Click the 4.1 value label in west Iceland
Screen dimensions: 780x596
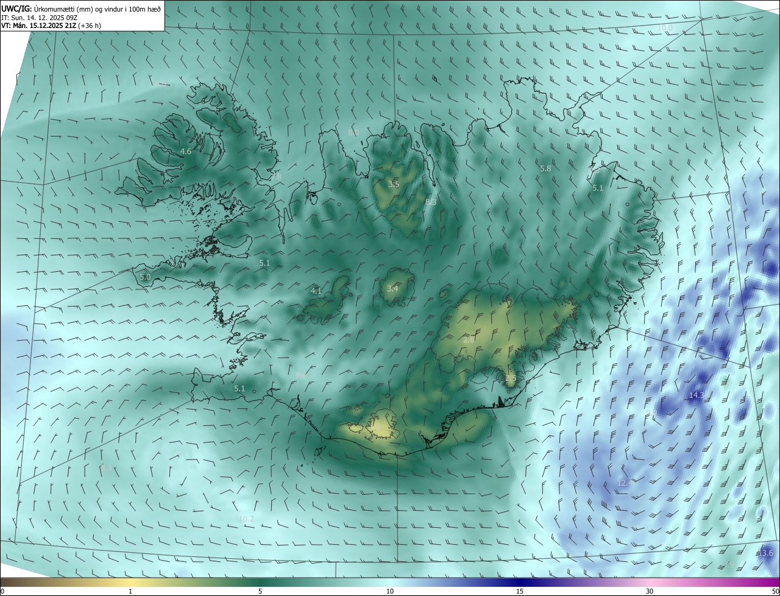(x=316, y=291)
